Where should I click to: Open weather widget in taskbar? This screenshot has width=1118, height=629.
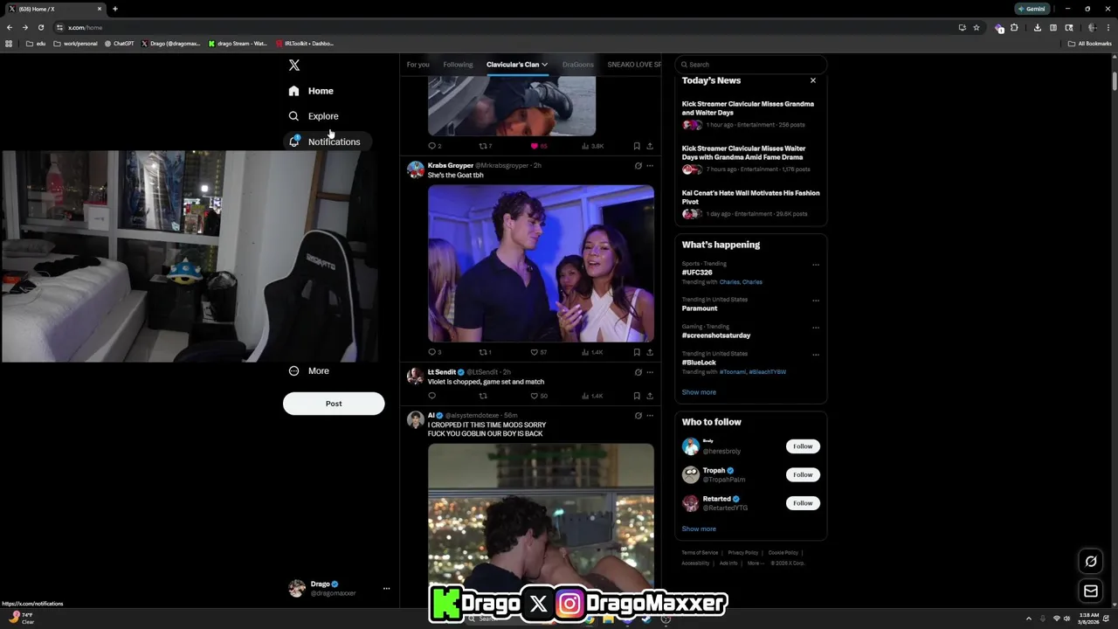click(x=21, y=618)
